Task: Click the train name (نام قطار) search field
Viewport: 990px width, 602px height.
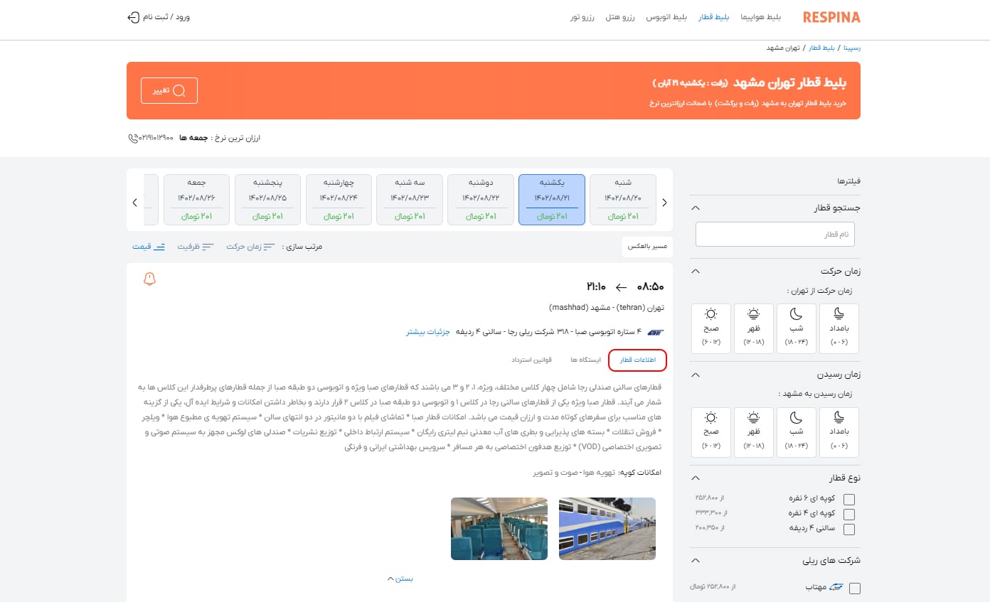Action: pyautogui.click(x=775, y=235)
